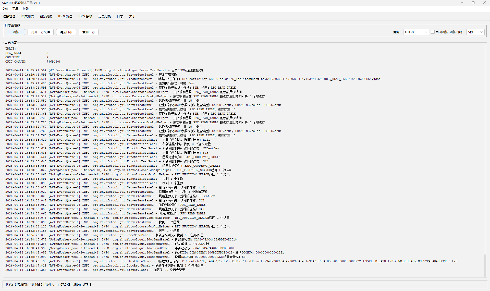Open the IDOC接收 tab

pyautogui.click(x=85, y=16)
